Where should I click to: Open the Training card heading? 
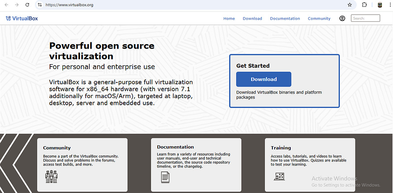click(x=281, y=148)
